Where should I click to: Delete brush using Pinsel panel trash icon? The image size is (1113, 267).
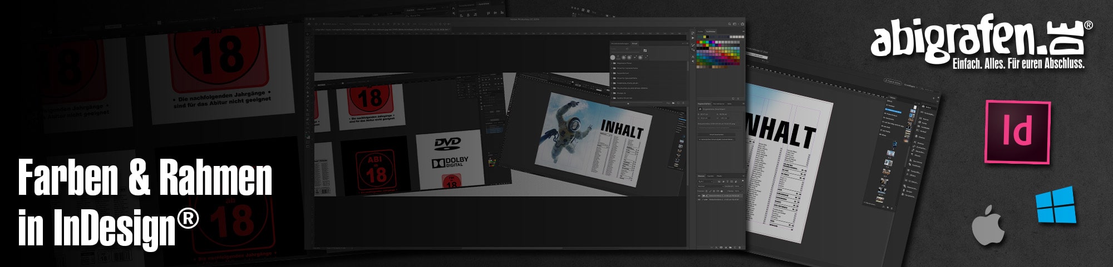click(683, 103)
